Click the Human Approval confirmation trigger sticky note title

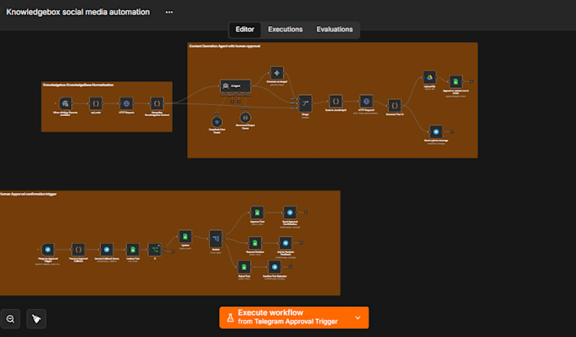[28, 194]
